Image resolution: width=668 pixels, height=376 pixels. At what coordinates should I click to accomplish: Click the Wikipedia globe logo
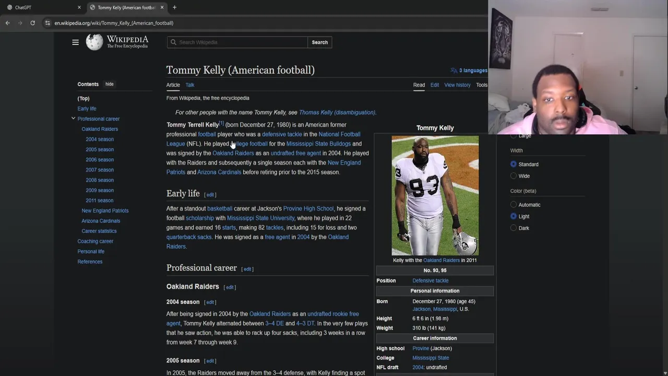(94, 42)
